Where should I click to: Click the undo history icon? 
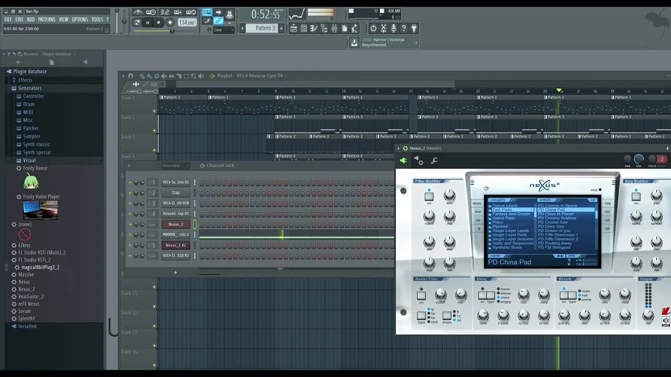pyautogui.click(x=373, y=28)
